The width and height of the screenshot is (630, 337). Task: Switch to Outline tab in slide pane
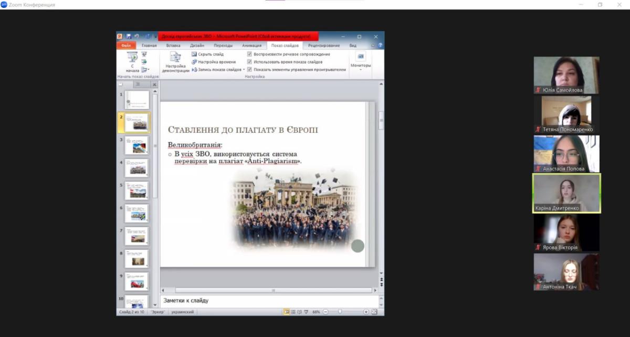click(x=138, y=84)
